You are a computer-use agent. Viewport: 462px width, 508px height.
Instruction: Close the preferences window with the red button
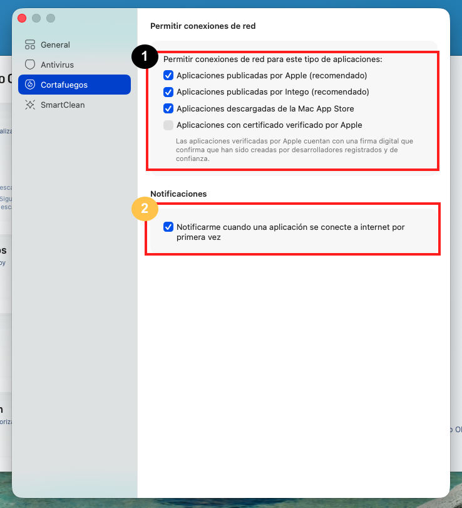coord(22,18)
